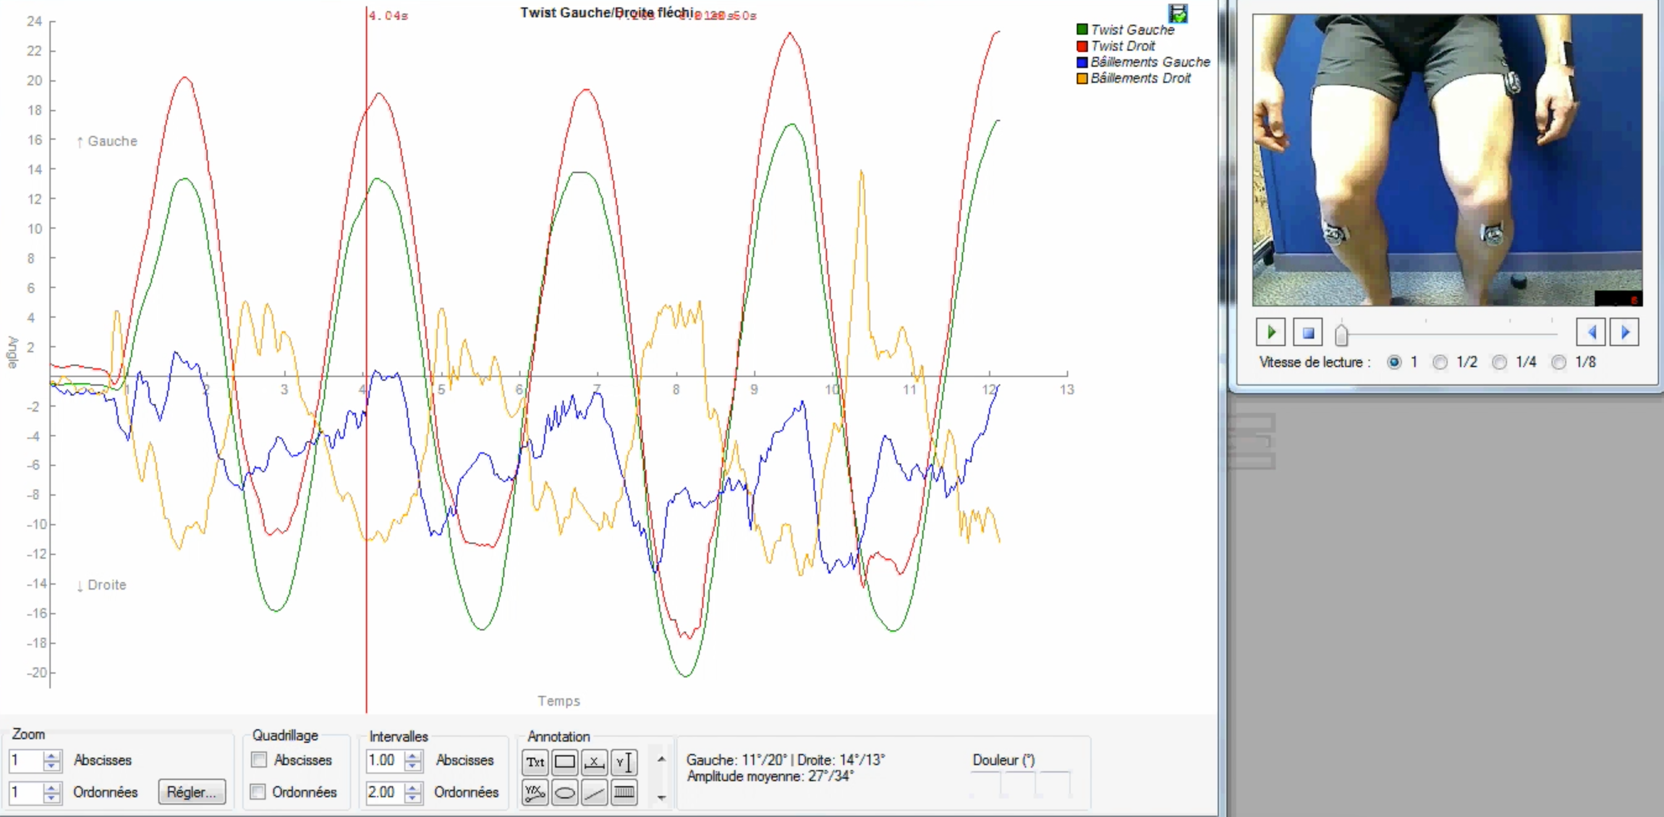
Task: Click the Régler... button
Action: 192,792
